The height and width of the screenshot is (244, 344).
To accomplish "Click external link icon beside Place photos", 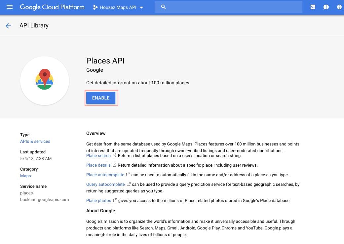I will (x=115, y=200).
